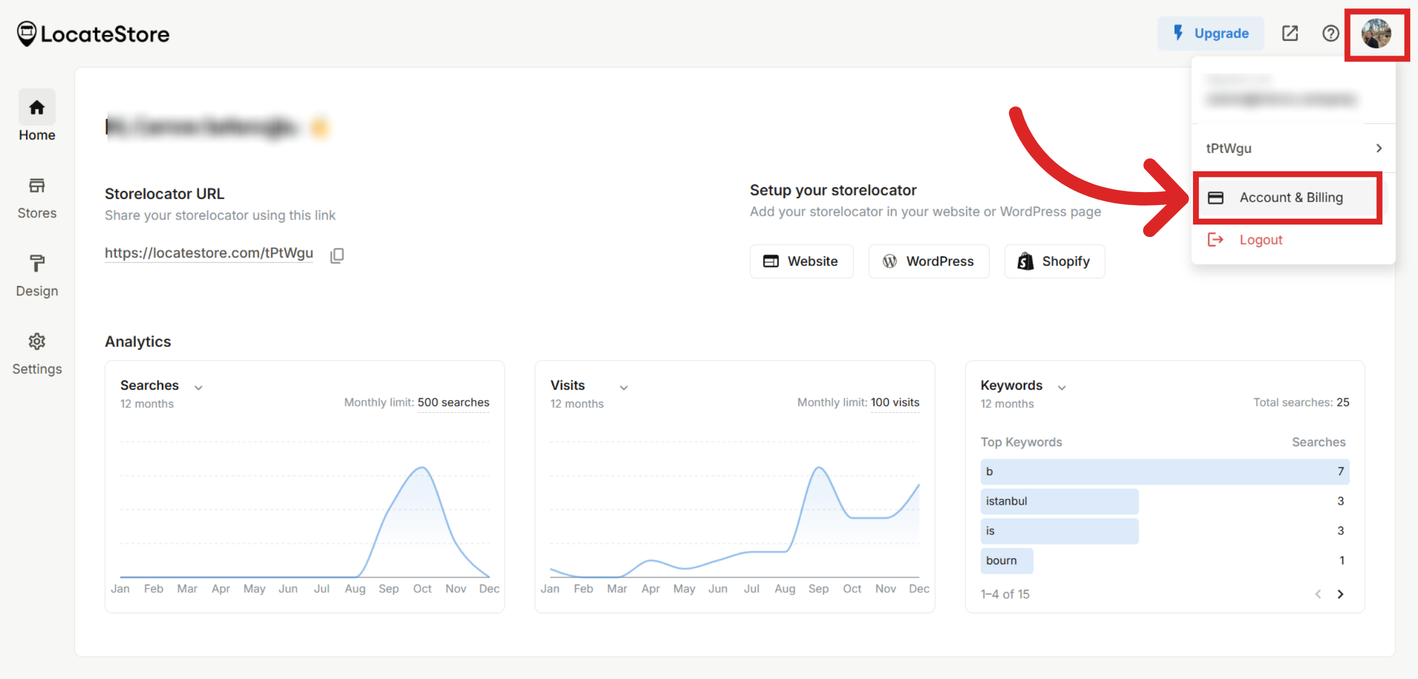
Task: Expand the Visits chart dropdown
Action: coord(623,387)
